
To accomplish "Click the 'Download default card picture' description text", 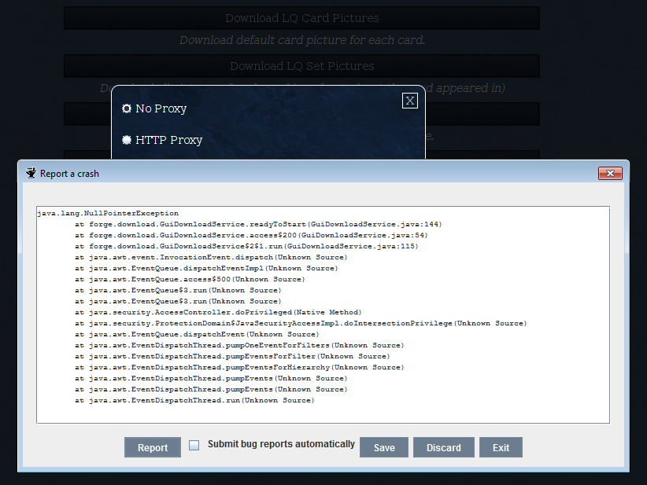I will click(301, 40).
